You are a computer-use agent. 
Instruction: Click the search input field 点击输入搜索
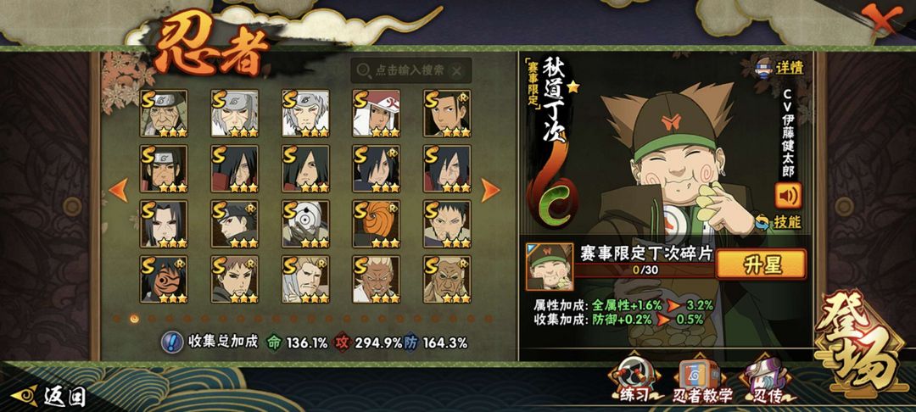(x=411, y=70)
